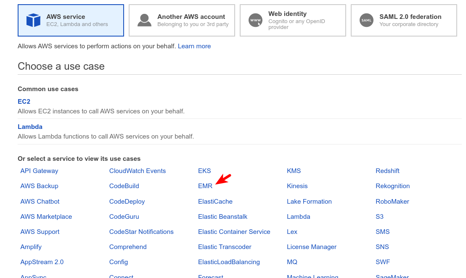Choose the Another AWS account card
The image size is (466, 278).
182,20
